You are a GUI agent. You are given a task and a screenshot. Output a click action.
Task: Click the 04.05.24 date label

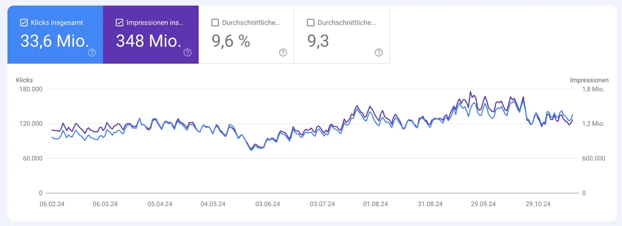pos(213,204)
